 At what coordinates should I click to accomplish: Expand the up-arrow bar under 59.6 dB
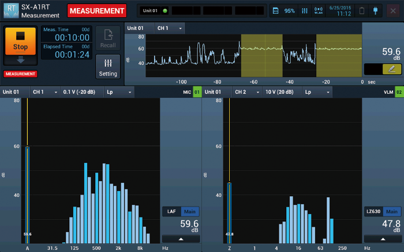[x=181, y=239]
